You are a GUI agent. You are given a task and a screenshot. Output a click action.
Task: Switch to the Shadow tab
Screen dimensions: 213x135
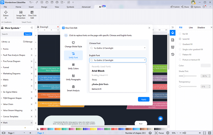(x=201, y=27)
